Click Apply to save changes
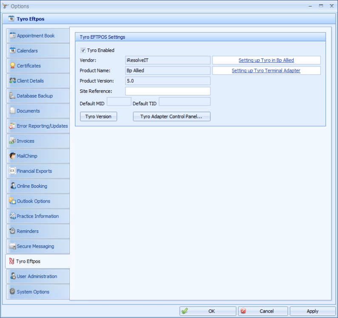The width and height of the screenshot is (338, 318). [312, 311]
